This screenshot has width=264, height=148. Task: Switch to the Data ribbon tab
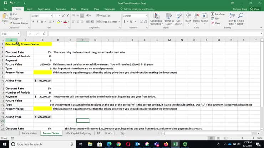[x=73, y=9]
